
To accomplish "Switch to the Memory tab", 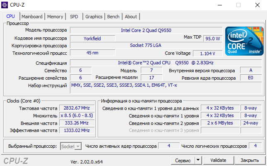I will tap(55, 17).
